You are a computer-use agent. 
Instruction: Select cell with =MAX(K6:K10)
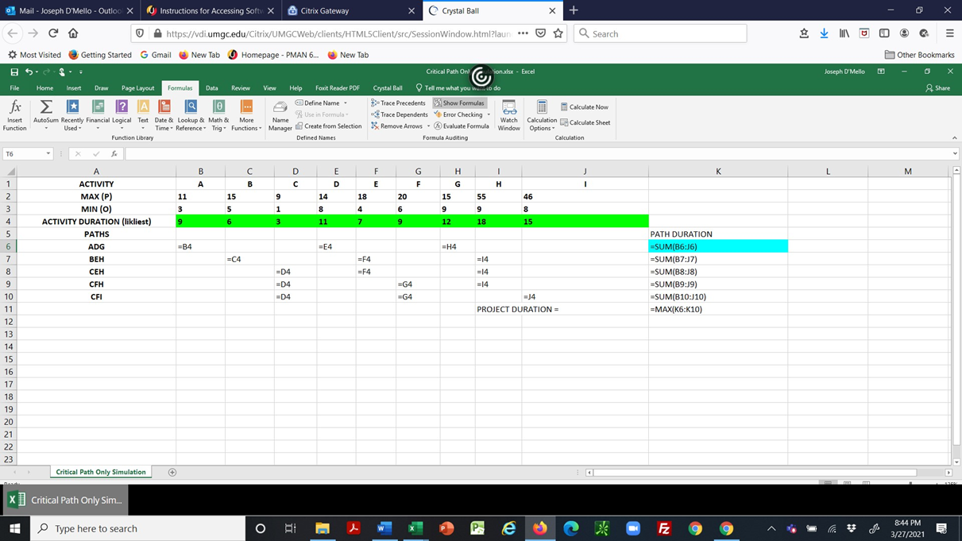coord(718,309)
